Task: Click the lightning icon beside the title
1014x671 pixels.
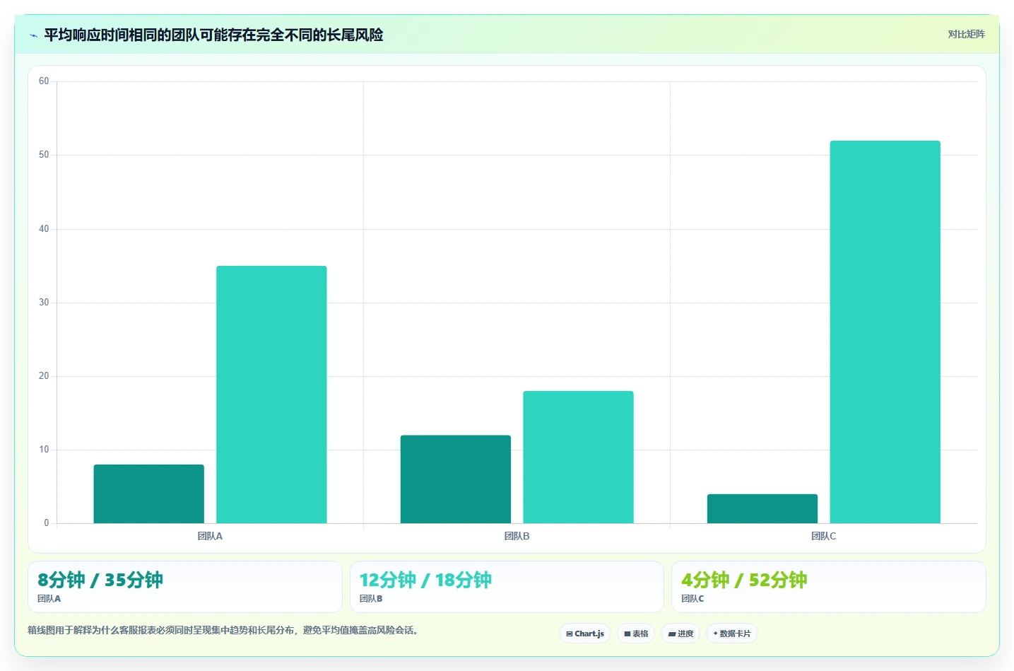Action: pyautogui.click(x=33, y=35)
